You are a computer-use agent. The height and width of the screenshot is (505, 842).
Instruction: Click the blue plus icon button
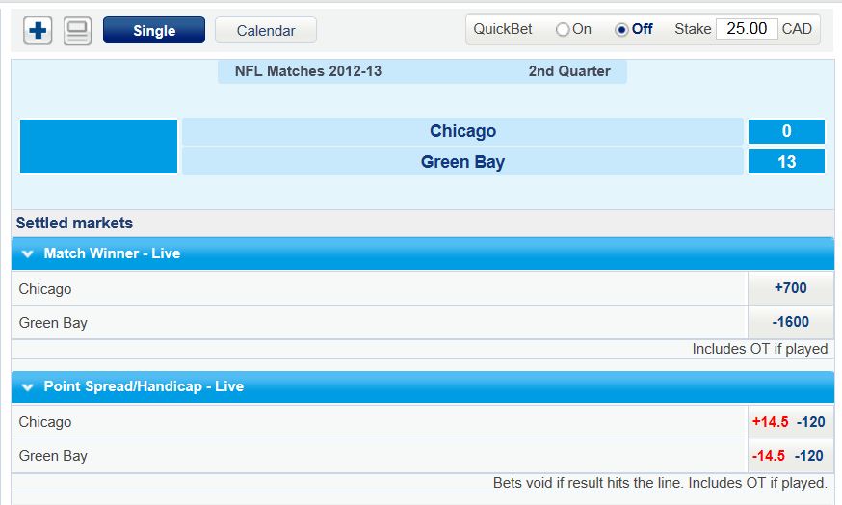pyautogui.click(x=38, y=31)
